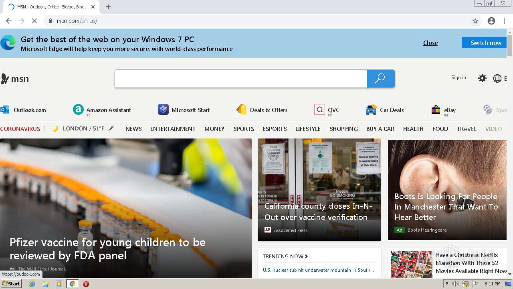Open the MONEY section
The image size is (513, 289).
point(214,129)
